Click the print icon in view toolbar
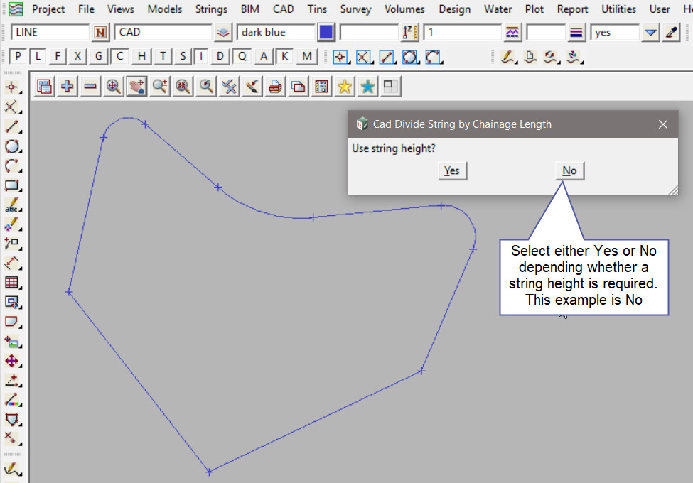The height and width of the screenshot is (483, 693). point(275,87)
